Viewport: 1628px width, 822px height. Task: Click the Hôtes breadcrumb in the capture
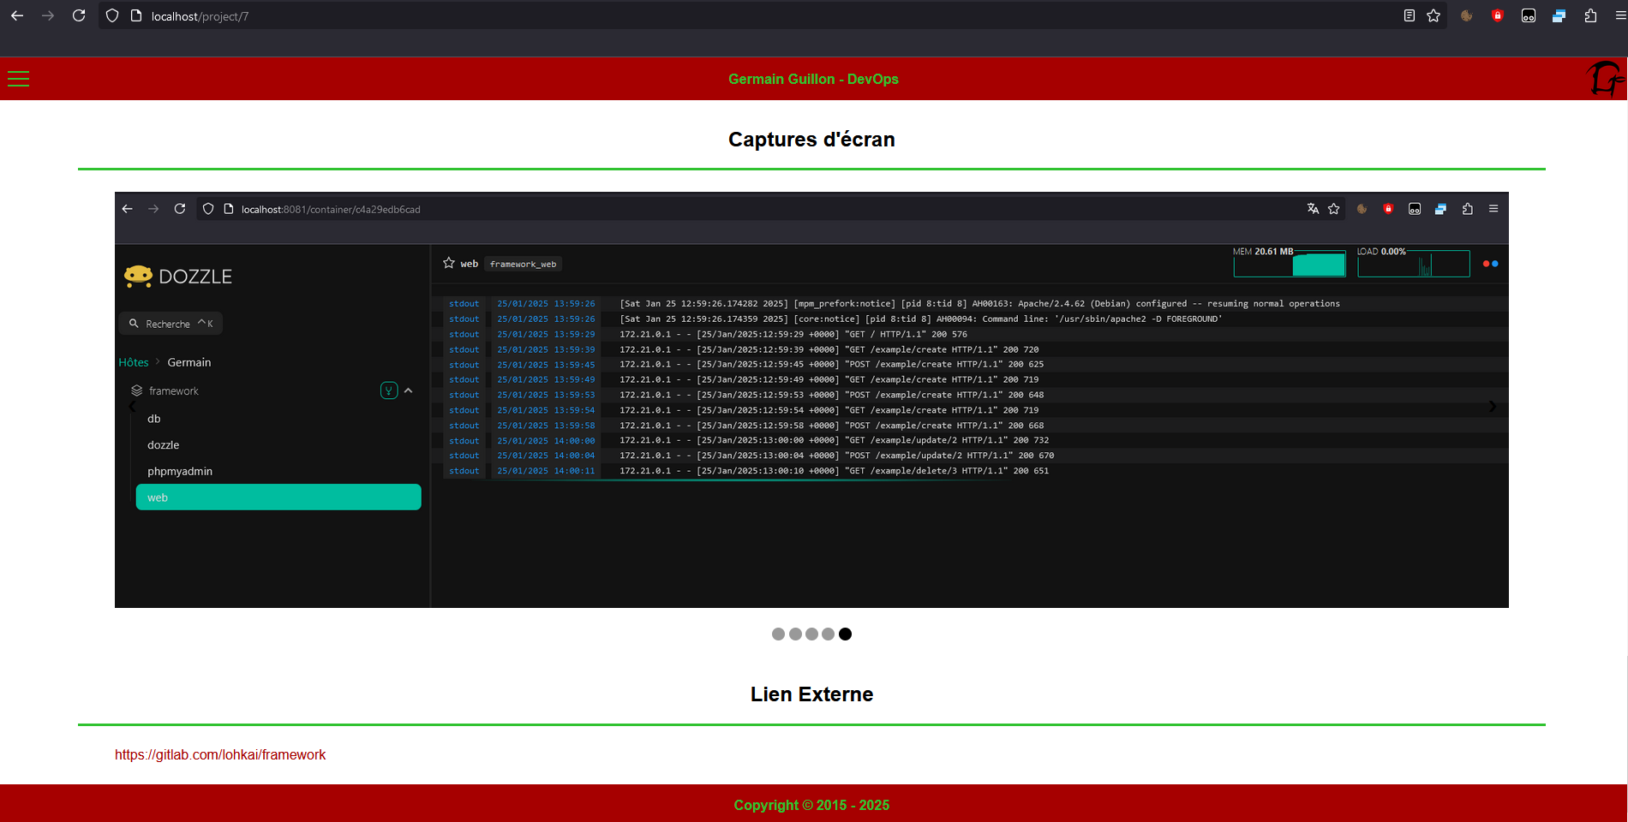[134, 362]
